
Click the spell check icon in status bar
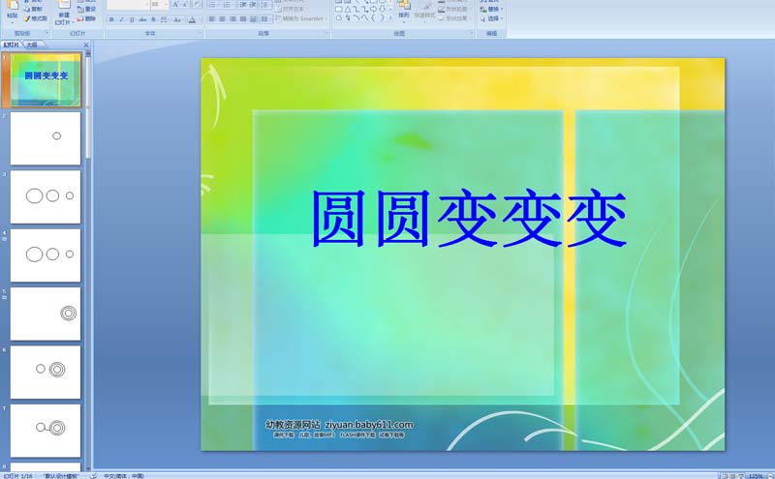pos(93,476)
